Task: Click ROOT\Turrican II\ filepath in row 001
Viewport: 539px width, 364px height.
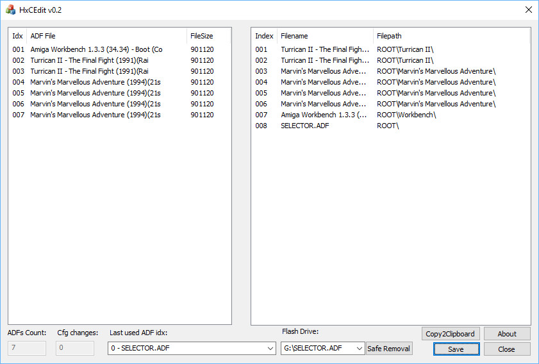Action: [x=405, y=49]
